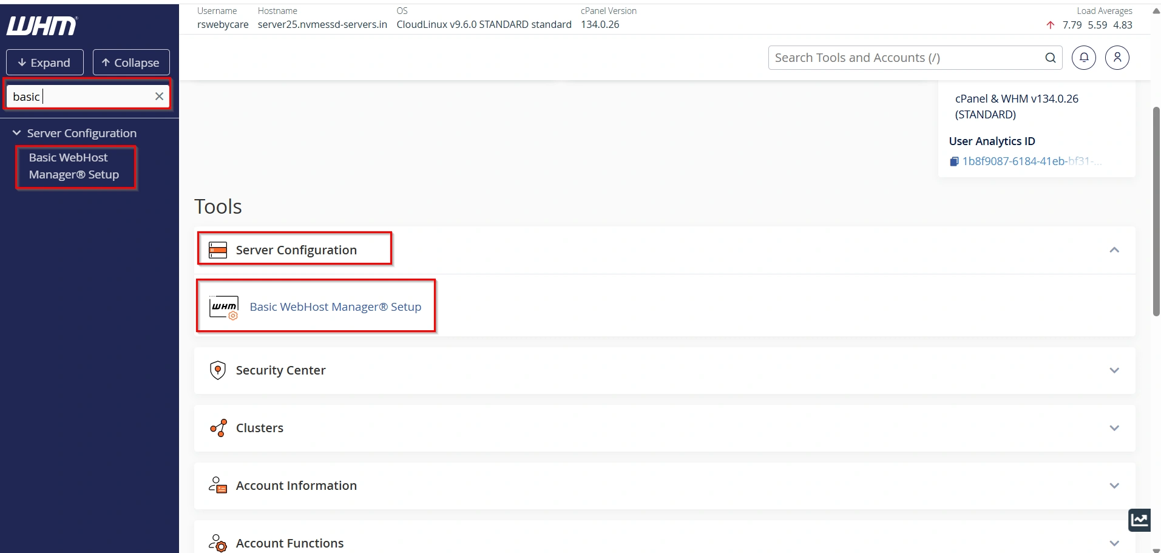The height and width of the screenshot is (553, 1161).
Task: Click Clusters heading text
Action: [260, 428]
